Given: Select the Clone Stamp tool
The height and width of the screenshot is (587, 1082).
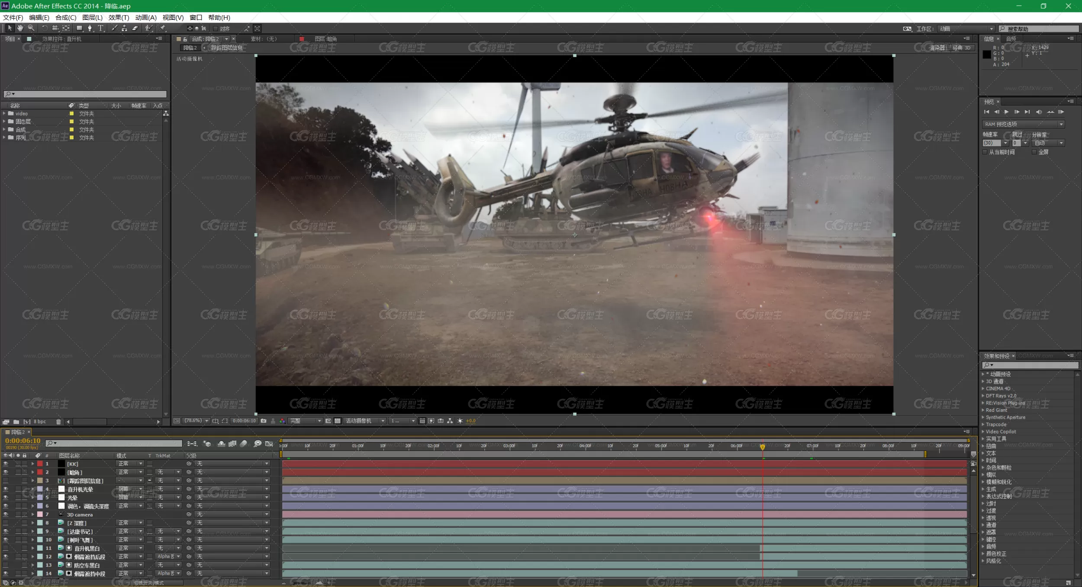Looking at the screenshot, I should [125, 28].
